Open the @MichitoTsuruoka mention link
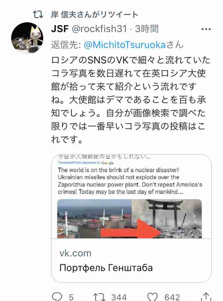 125,45
